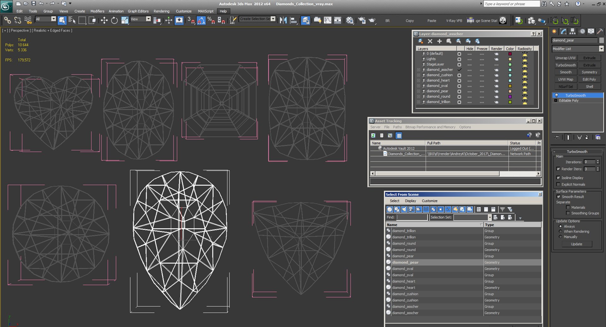Activate the Select and Move tool

click(104, 20)
